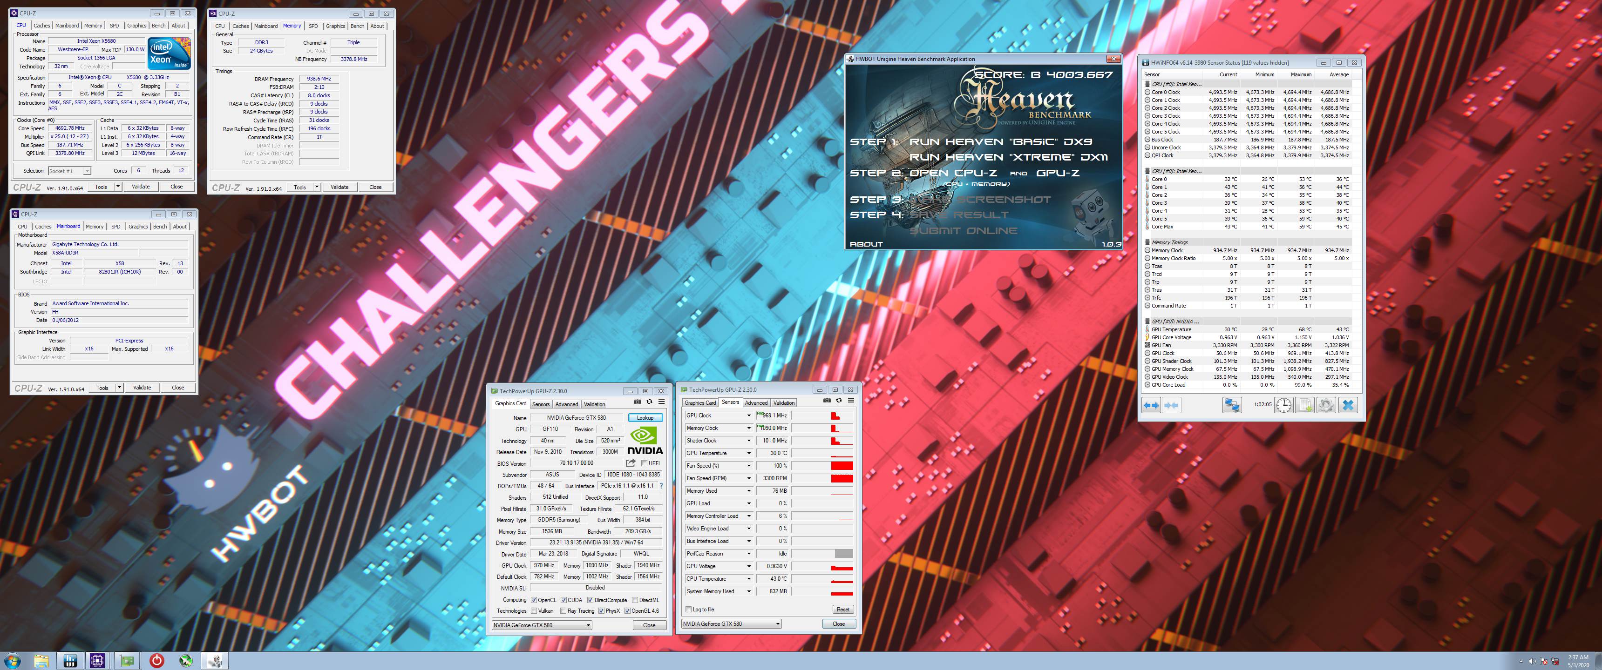Open GPU Clock sensor dropdown arrow
The image size is (1602, 670).
point(749,416)
